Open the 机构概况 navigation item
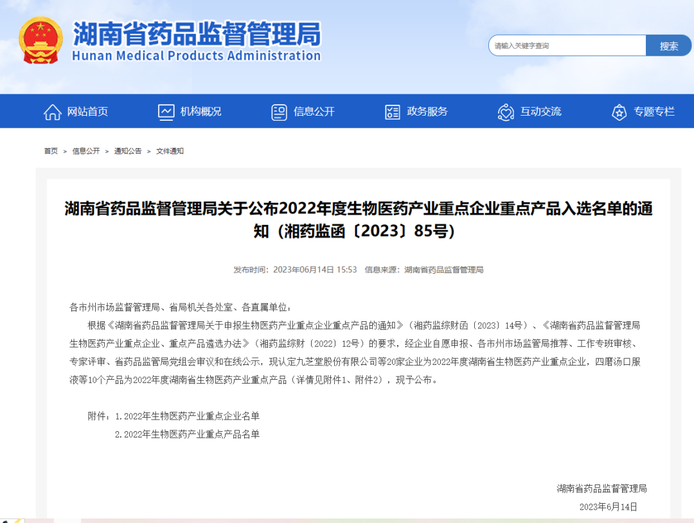 click(x=200, y=112)
